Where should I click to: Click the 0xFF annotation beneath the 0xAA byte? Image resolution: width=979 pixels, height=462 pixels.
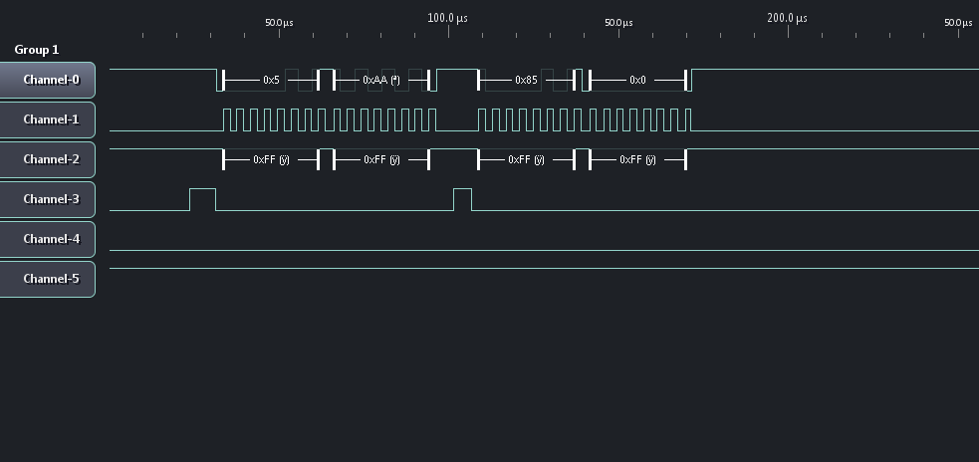381,160
